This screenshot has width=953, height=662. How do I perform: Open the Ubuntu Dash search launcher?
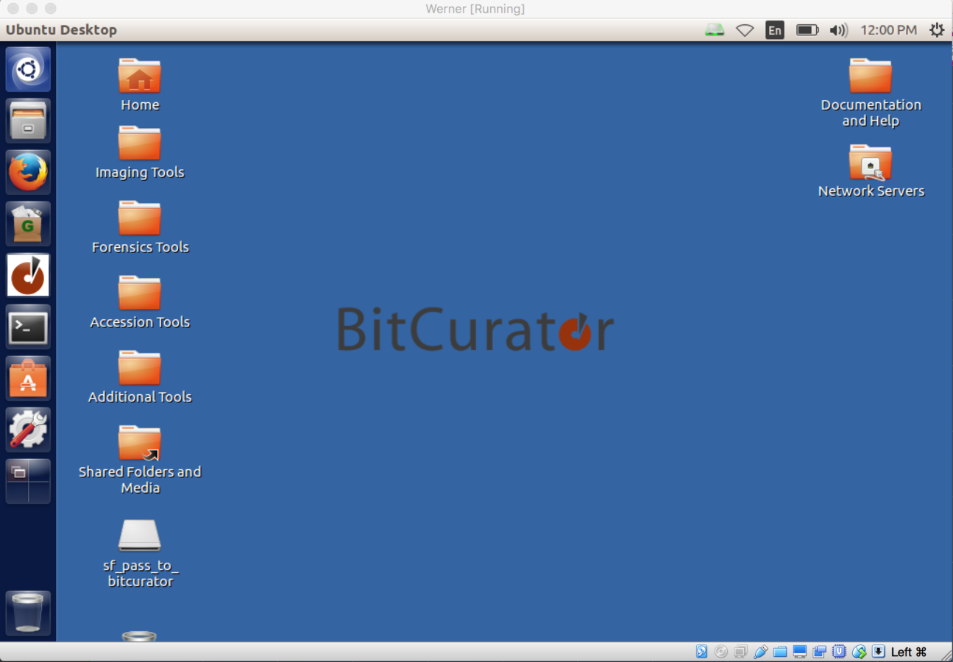click(28, 69)
